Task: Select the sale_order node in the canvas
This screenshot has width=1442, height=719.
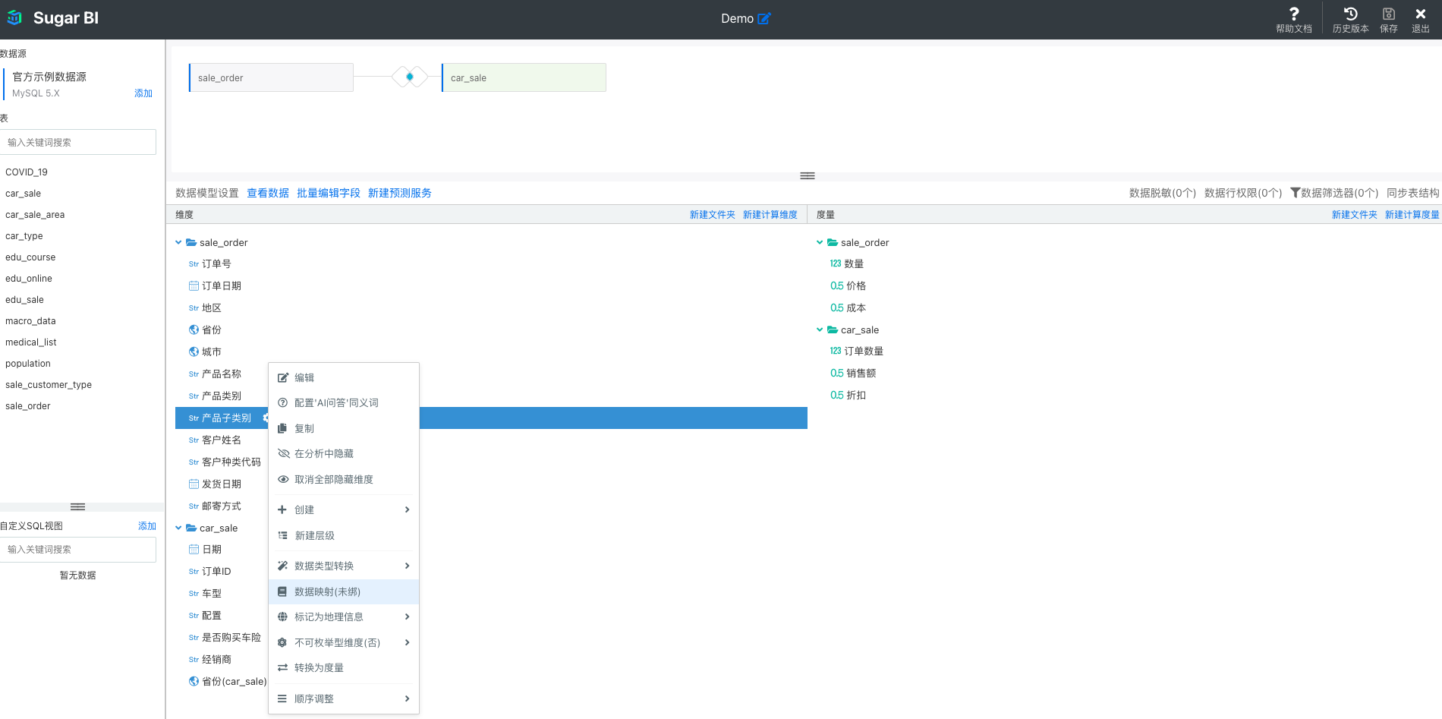Action: pyautogui.click(x=271, y=77)
